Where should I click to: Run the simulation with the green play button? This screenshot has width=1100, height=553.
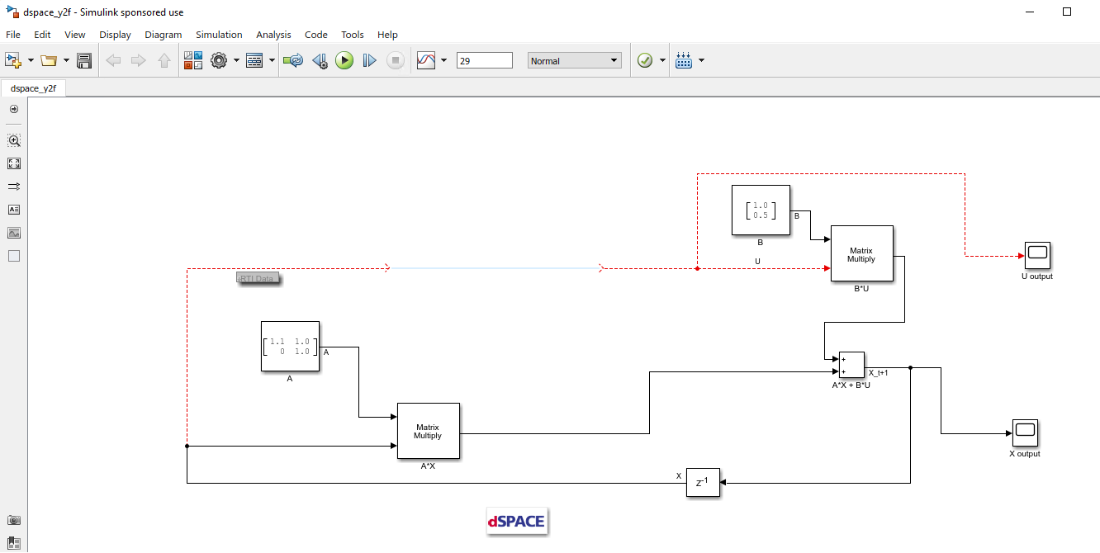(344, 60)
